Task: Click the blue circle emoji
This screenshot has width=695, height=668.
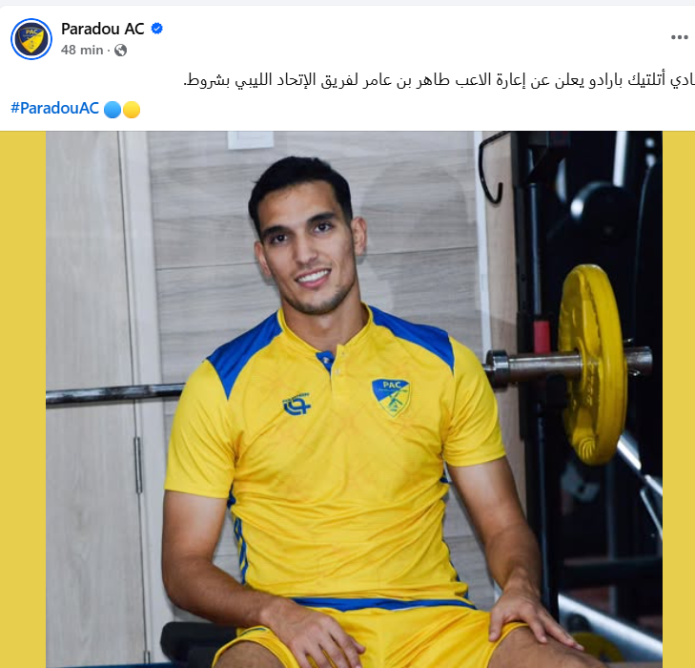Action: 112,109
